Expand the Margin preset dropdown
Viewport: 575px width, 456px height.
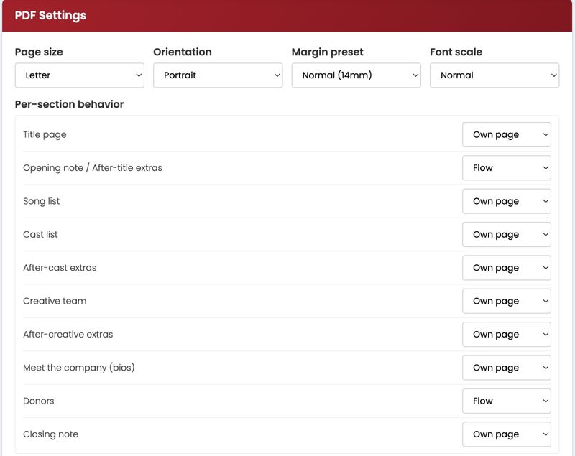click(x=356, y=75)
